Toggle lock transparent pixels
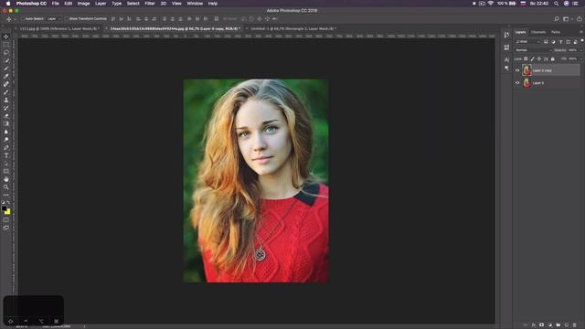The width and height of the screenshot is (585, 329). pyautogui.click(x=526, y=58)
